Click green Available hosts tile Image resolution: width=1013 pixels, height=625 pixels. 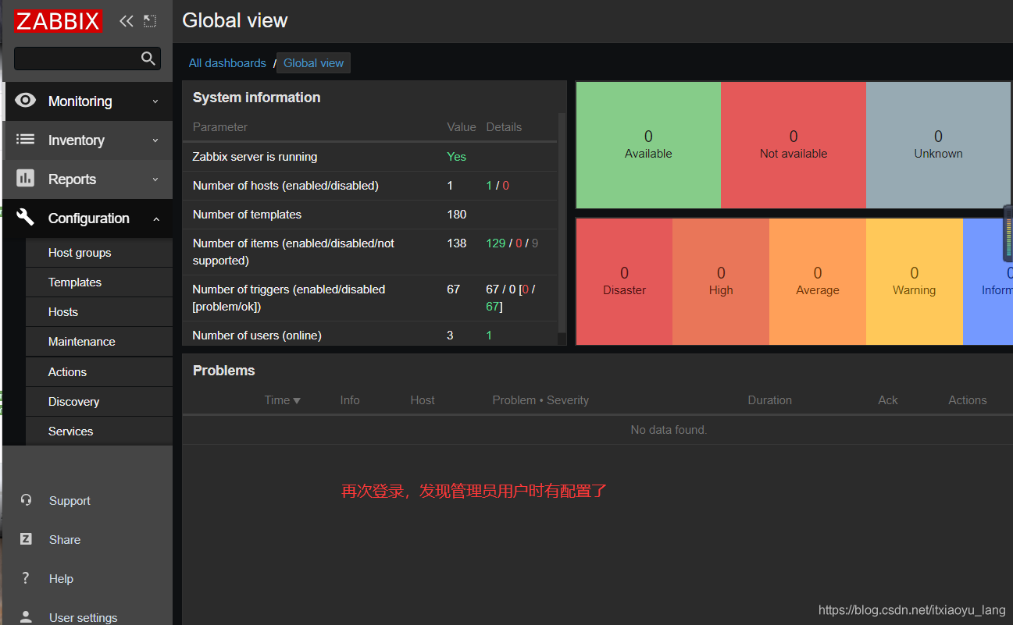point(648,145)
